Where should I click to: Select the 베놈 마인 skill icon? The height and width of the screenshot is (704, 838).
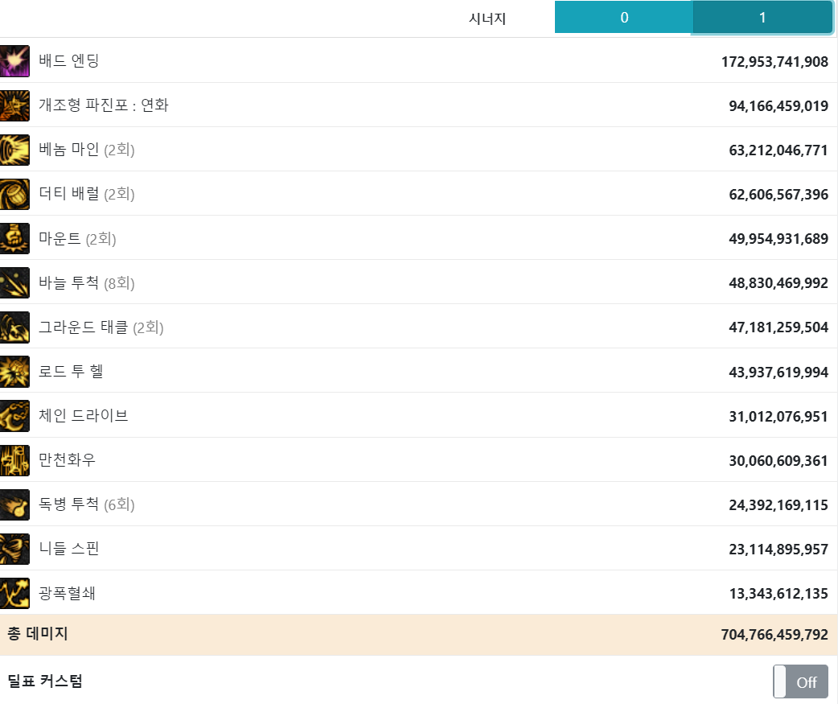coord(14,150)
